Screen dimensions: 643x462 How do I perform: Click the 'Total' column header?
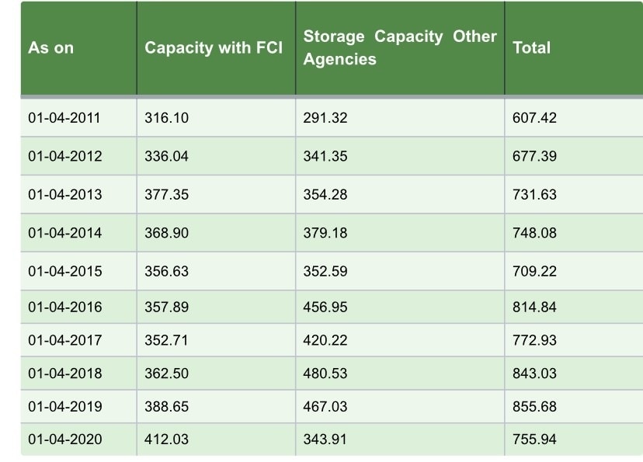click(x=532, y=48)
